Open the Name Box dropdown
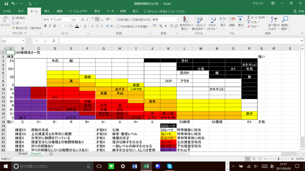This screenshot has width=305, height=171. coord(23,41)
